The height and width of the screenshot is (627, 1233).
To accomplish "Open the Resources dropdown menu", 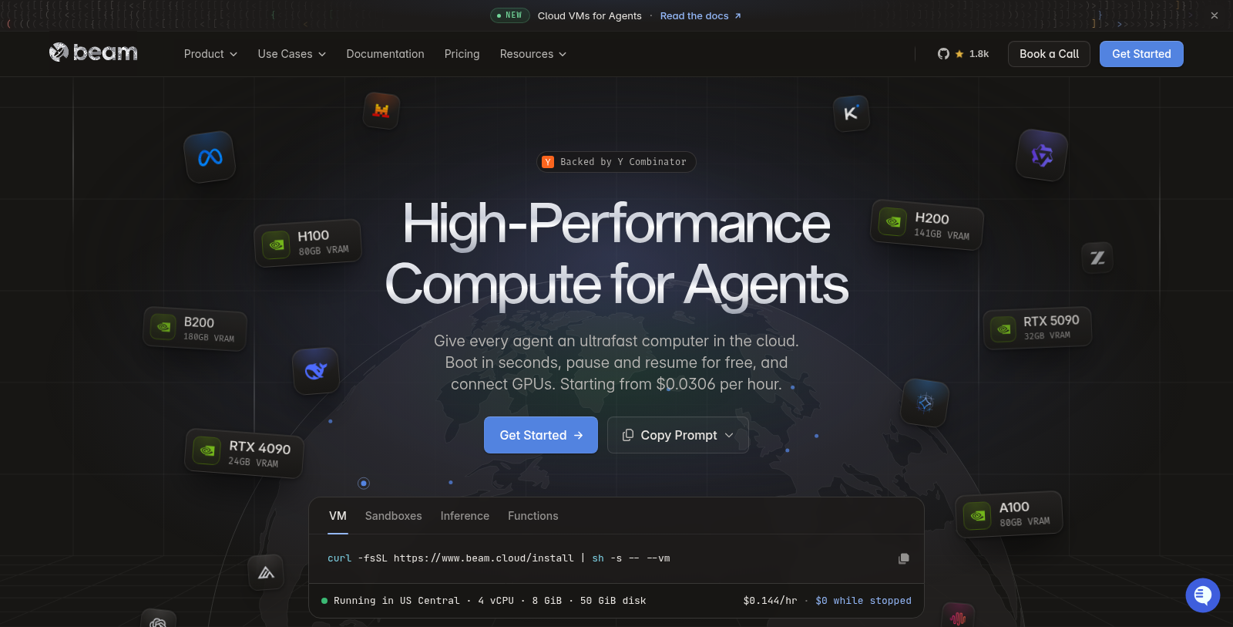I will click(533, 54).
